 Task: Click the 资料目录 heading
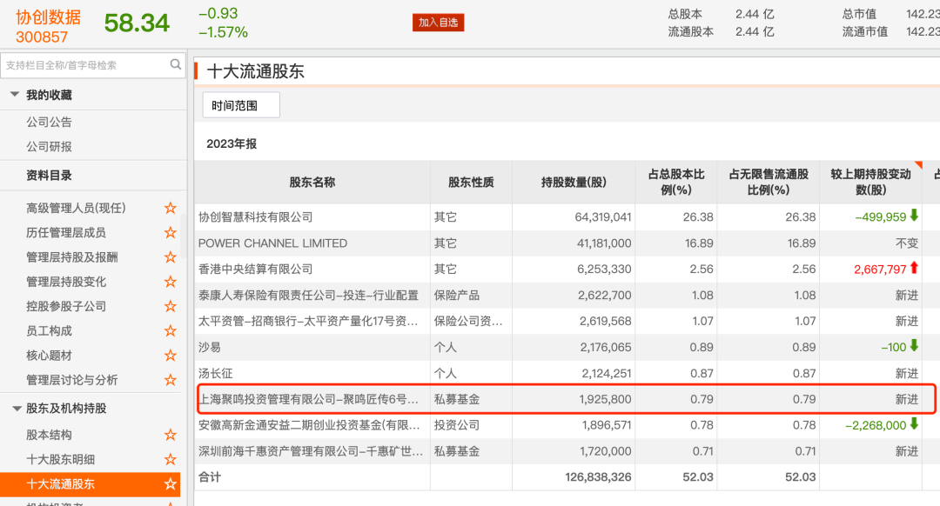point(49,176)
